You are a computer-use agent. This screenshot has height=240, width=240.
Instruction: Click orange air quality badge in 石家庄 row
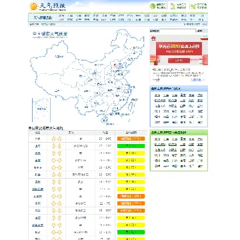coord(131,196)
